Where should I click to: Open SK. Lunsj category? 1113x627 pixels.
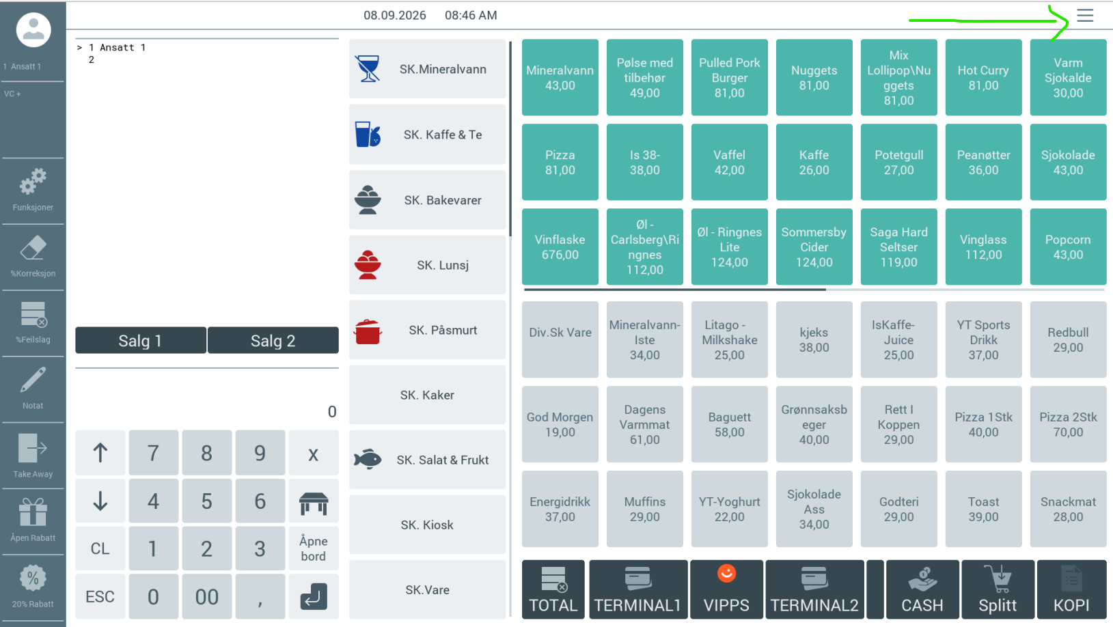(428, 265)
